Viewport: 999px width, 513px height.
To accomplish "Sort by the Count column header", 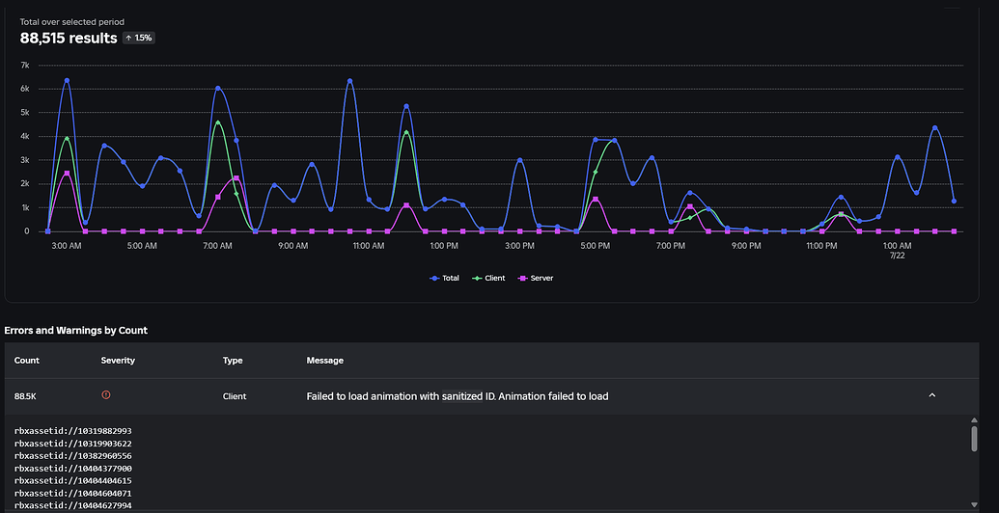I will [x=27, y=361].
